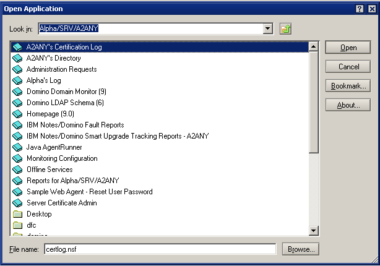Click the database icon beside Server Certificate Admin
This screenshot has width=380, height=266.
tap(17, 203)
